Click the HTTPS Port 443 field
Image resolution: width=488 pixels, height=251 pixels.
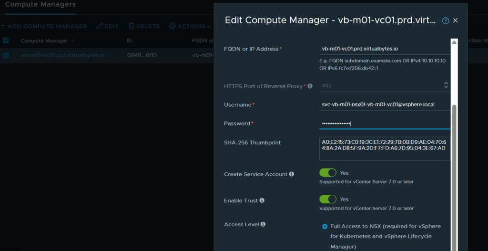385,86
